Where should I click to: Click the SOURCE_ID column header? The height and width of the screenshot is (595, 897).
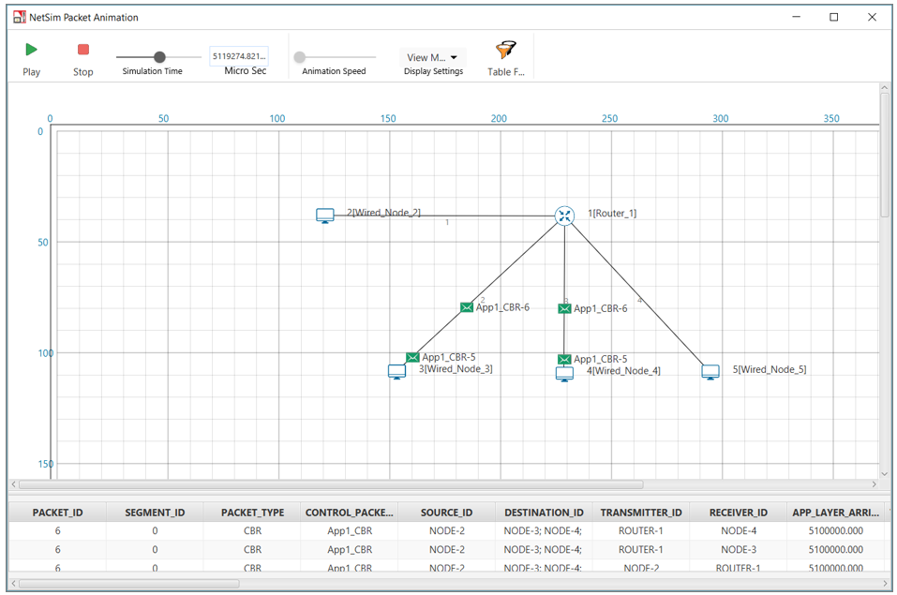(x=446, y=513)
